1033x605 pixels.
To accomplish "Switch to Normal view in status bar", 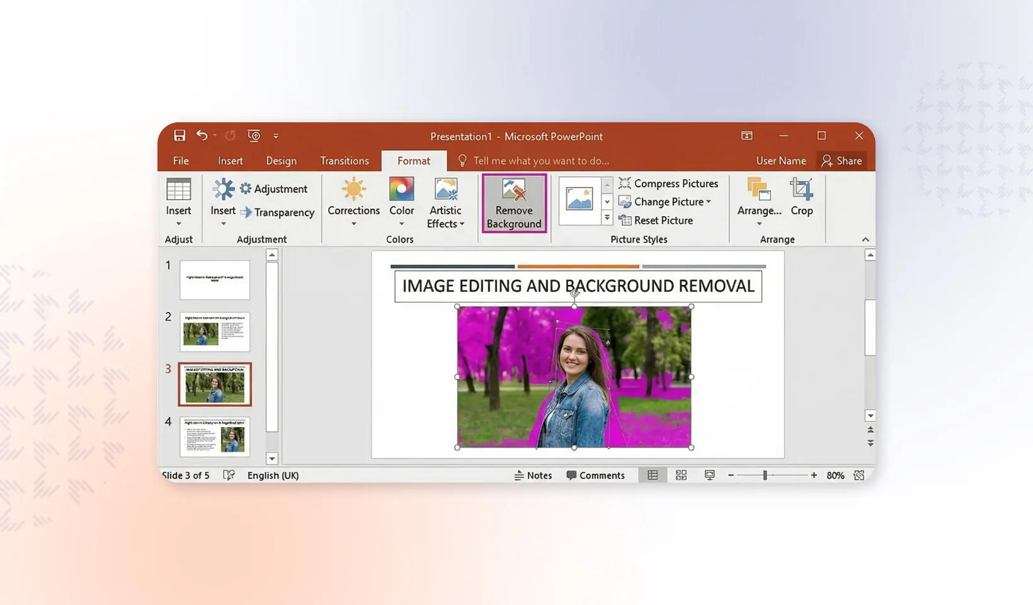I will 653,475.
